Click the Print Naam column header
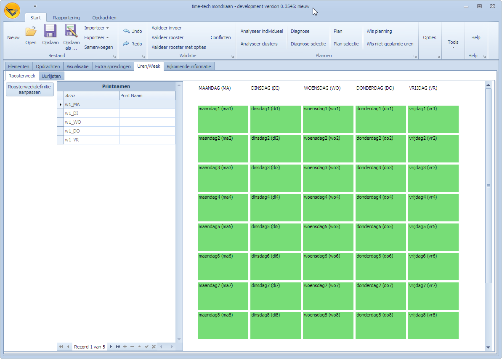This screenshot has height=359, width=502. 147,96
